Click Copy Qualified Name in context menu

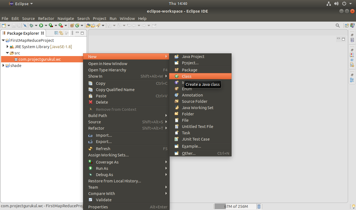[126, 90]
